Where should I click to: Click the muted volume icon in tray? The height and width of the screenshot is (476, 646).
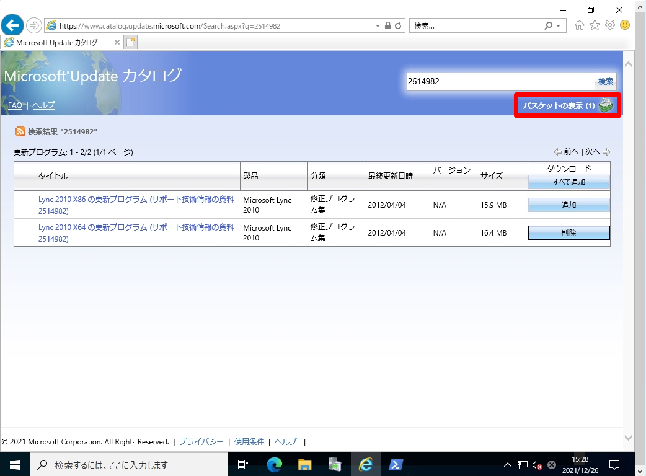[x=537, y=465]
